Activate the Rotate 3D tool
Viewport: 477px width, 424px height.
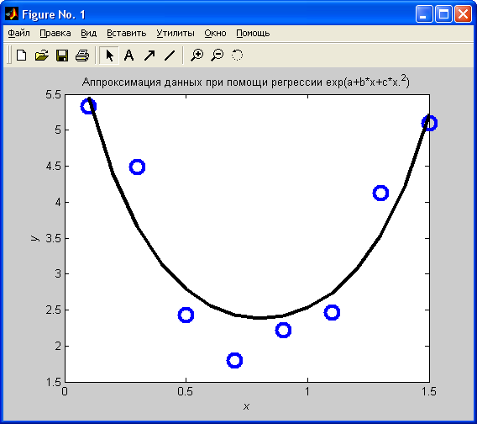[237, 56]
